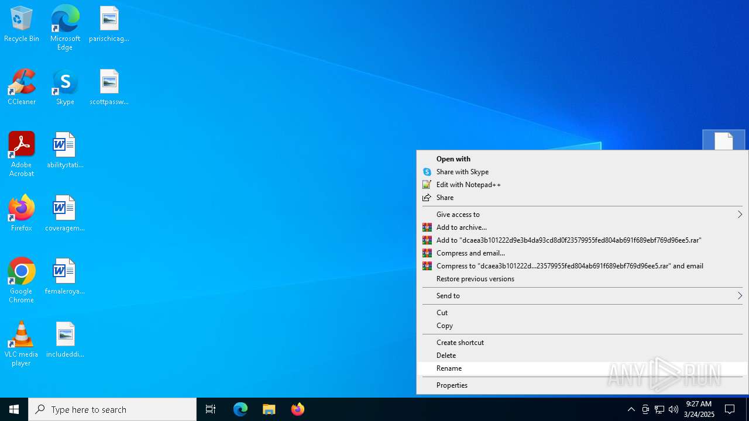Screen dimensions: 749x421
Task: Open the clock and date flyout
Action: 699,409
